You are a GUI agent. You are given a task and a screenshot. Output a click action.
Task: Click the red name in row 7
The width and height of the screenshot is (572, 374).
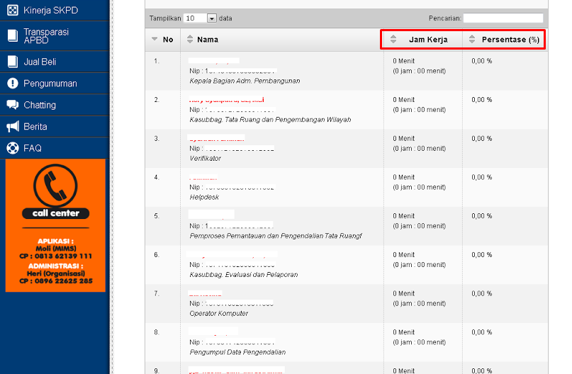(x=206, y=293)
